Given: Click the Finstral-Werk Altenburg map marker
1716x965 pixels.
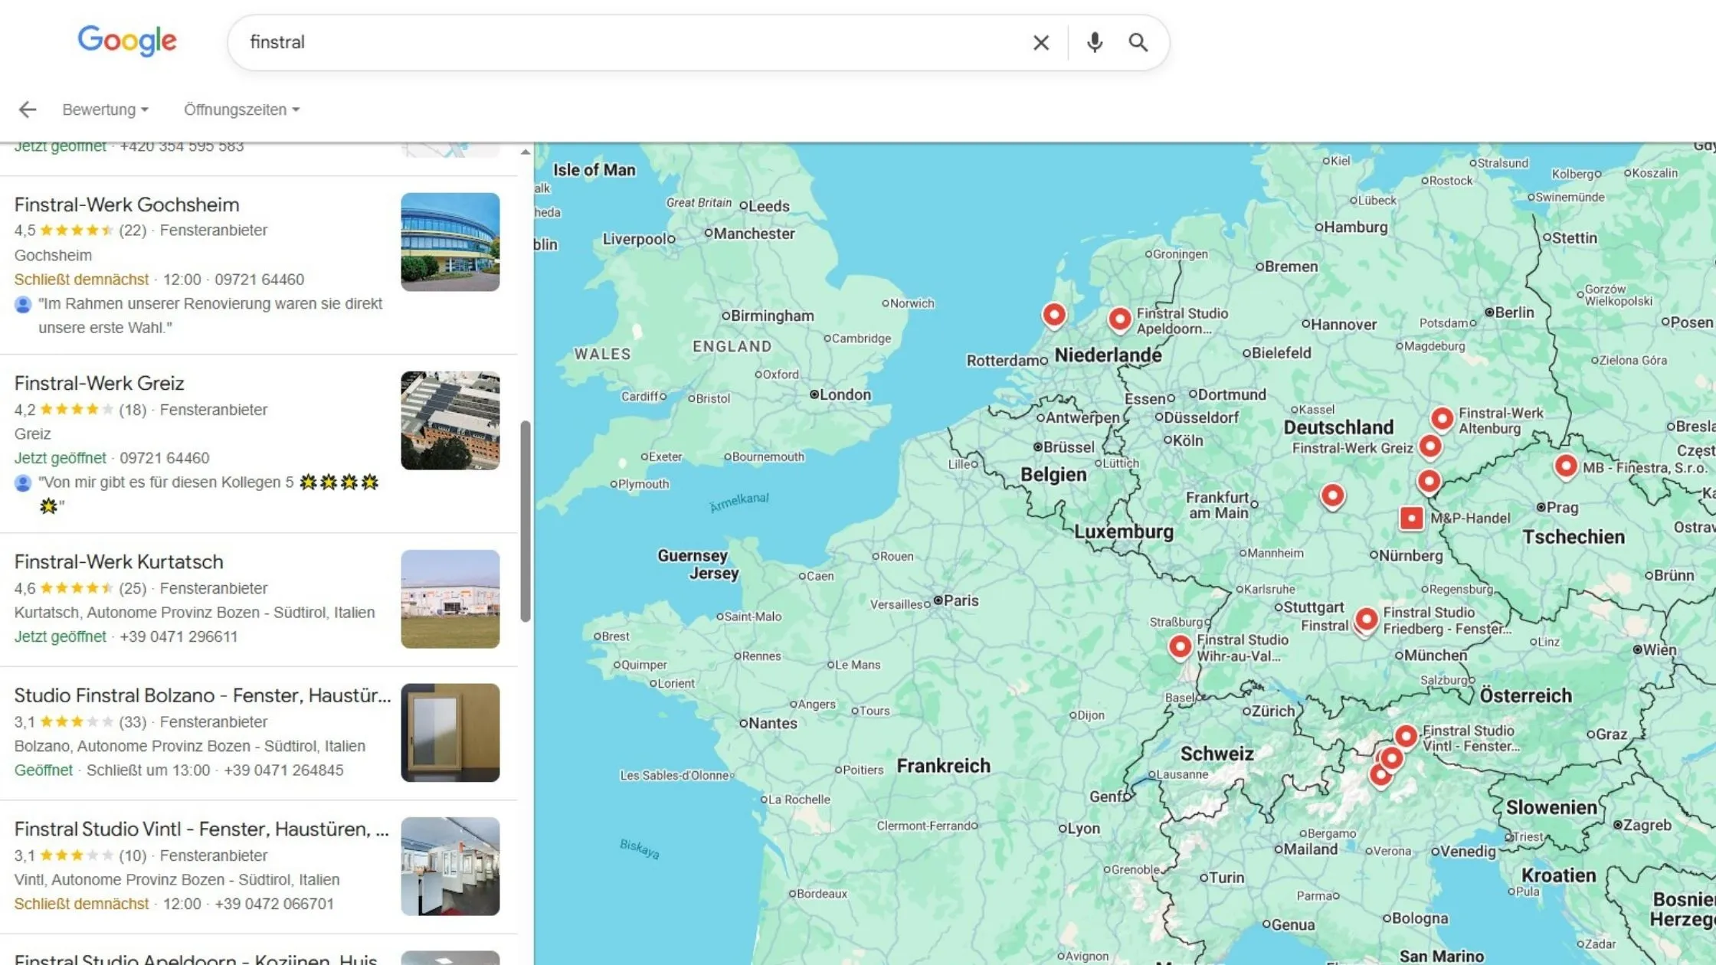Looking at the screenshot, I should pyautogui.click(x=1444, y=419).
